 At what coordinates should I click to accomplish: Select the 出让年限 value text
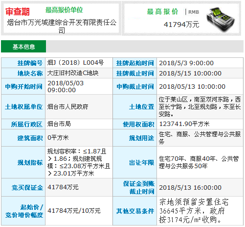(199, 162)
